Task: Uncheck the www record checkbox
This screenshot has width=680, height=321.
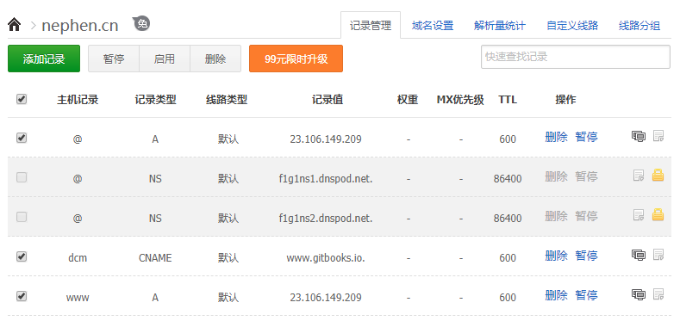Action: click(x=22, y=296)
